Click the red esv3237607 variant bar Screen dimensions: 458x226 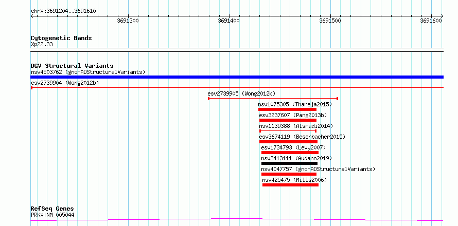[288, 120]
